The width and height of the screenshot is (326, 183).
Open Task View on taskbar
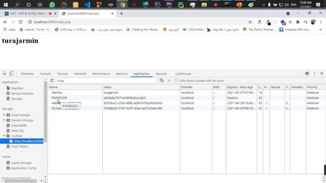[x=40, y=5]
